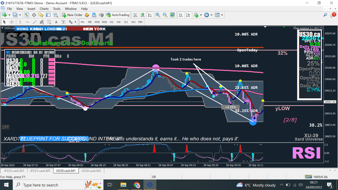The width and height of the screenshot is (338, 190).
Task: Click the Zoom In magnifier icon
Action: (158, 15)
